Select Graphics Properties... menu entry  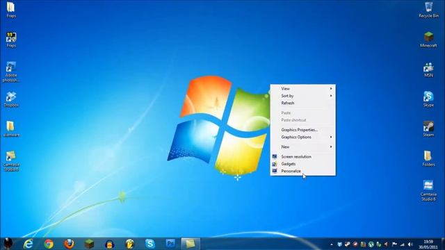[x=303, y=130]
